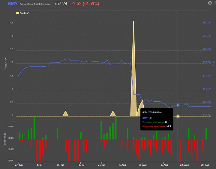
Task: Click the 8. Aug x-axis label
Action: click(143, 165)
